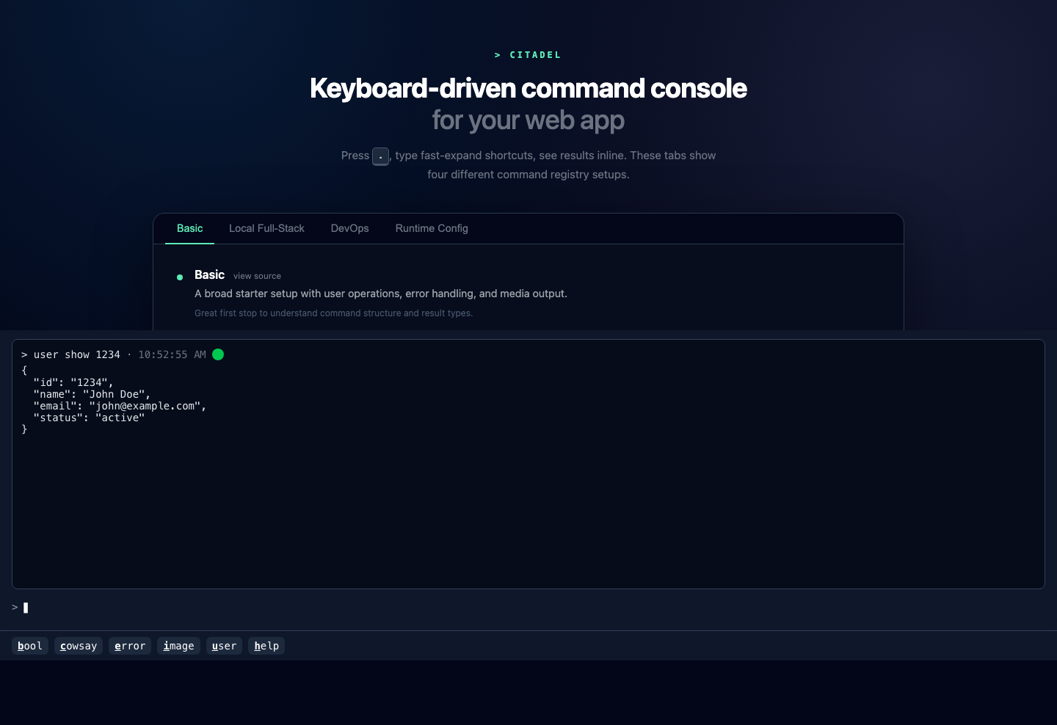This screenshot has width=1057, height=725.
Task: Select the "id": "1234" output line
Action: 73,382
